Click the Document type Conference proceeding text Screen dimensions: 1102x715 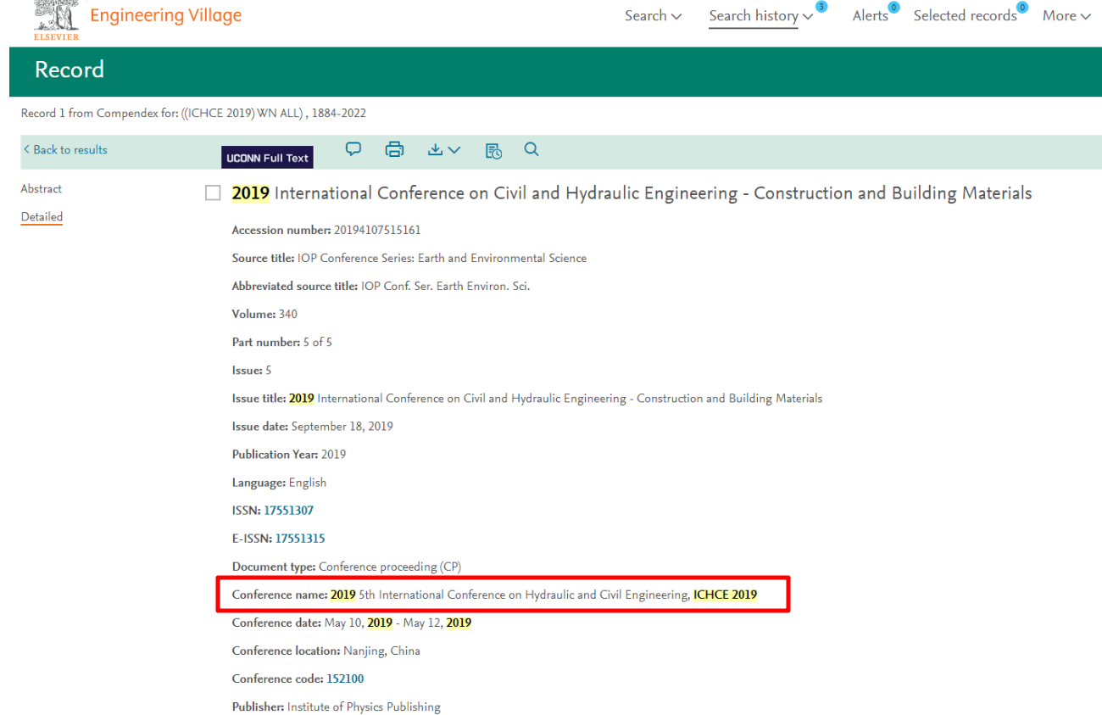pyautogui.click(x=347, y=567)
